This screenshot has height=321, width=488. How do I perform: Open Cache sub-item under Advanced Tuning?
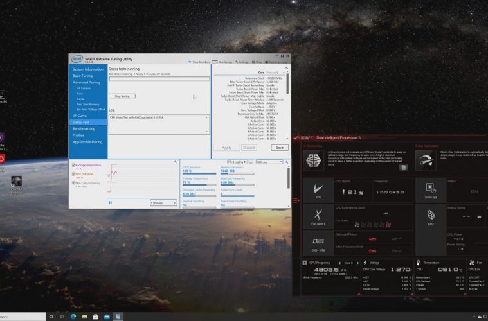pyautogui.click(x=80, y=99)
